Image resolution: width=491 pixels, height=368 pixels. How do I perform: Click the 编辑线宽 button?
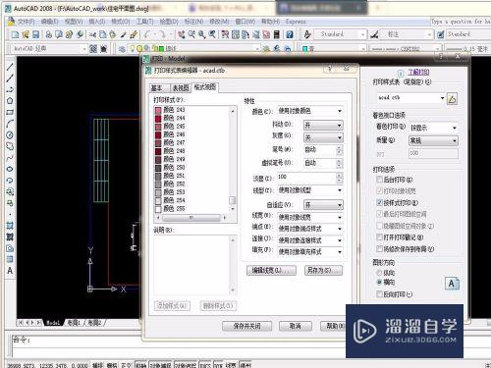point(271,270)
